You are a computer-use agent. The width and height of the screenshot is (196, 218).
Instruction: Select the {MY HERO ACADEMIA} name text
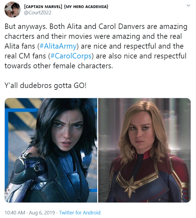[86, 7]
